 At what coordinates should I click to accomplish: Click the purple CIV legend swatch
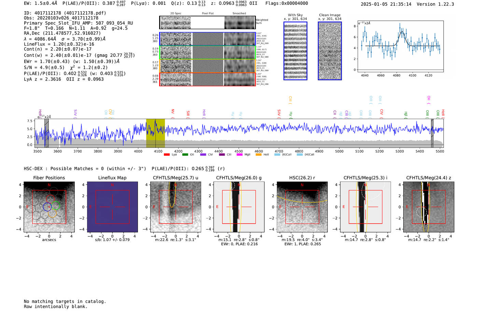(203, 154)
